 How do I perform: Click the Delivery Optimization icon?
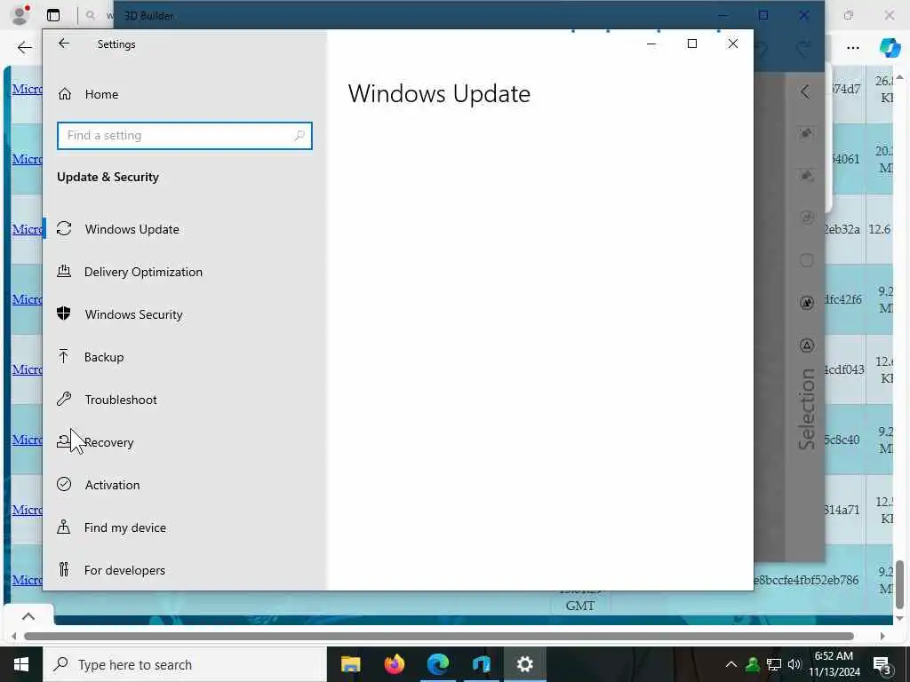point(64,271)
